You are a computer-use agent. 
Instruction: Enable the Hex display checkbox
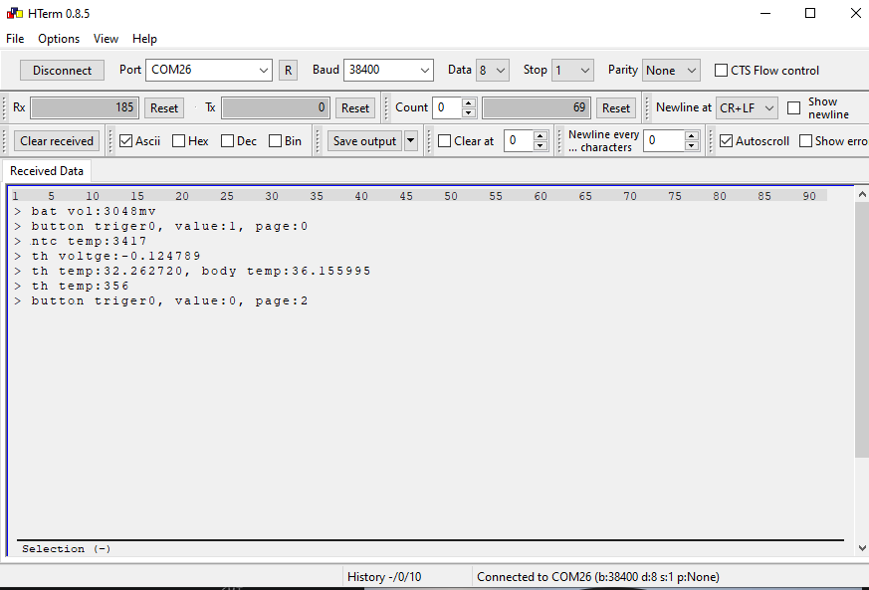tap(178, 141)
